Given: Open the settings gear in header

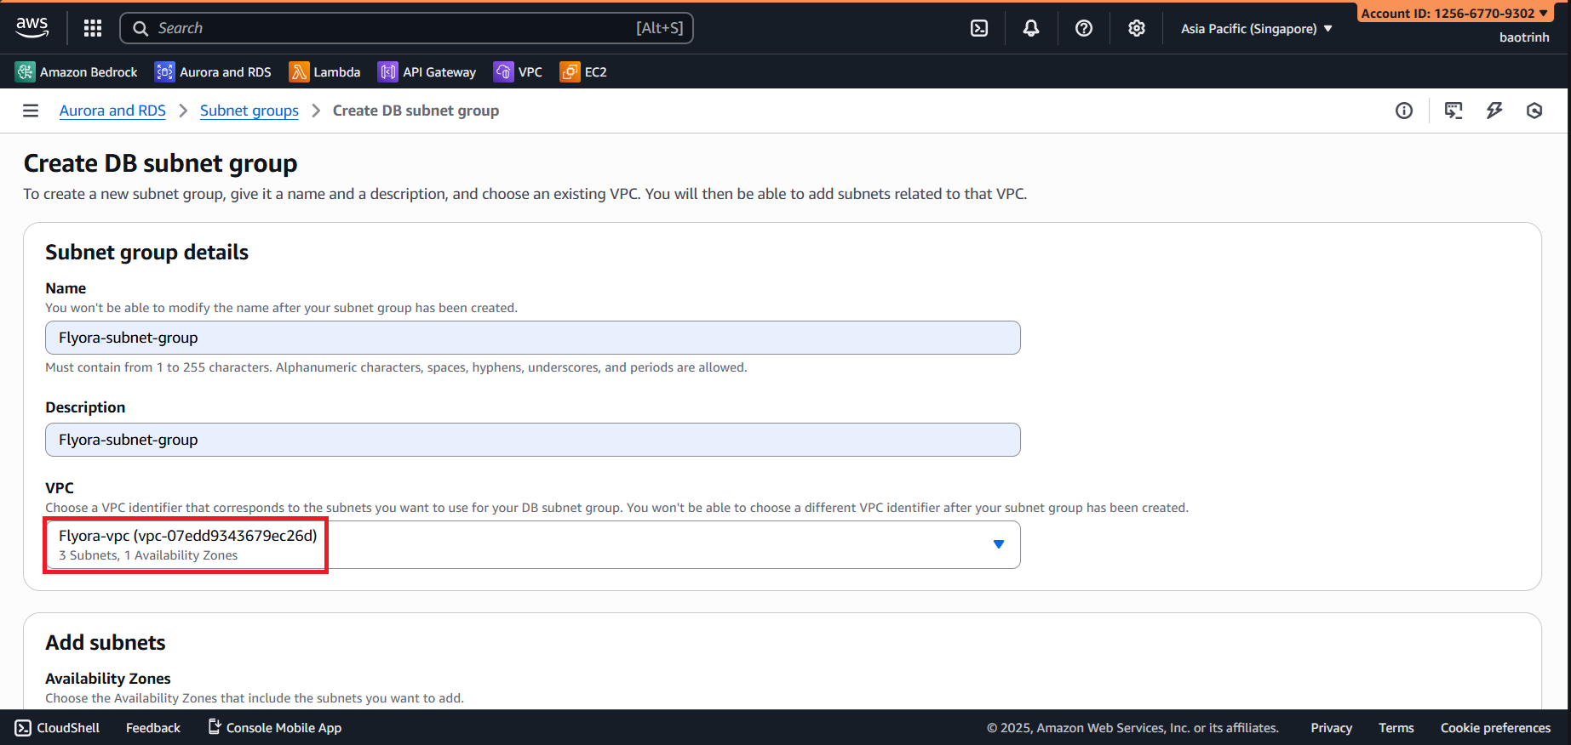Looking at the screenshot, I should (x=1137, y=28).
